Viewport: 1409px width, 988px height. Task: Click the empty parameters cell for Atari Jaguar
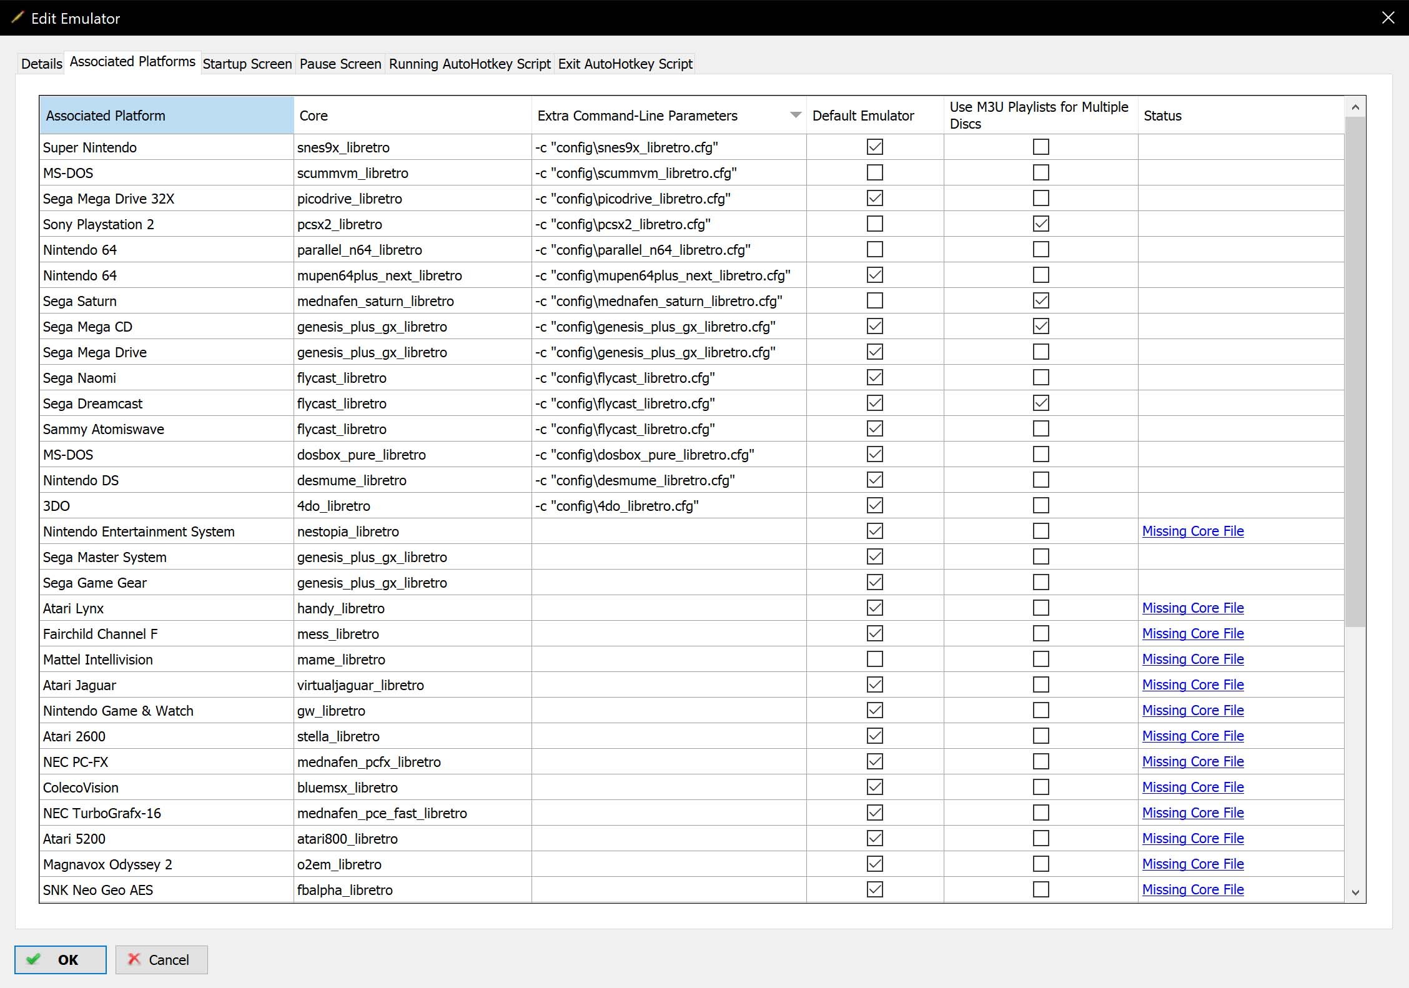click(x=669, y=685)
